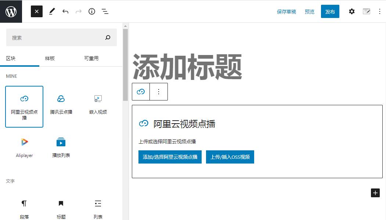The width and height of the screenshot is (386, 220).
Task: Show document info details
Action: click(92, 11)
